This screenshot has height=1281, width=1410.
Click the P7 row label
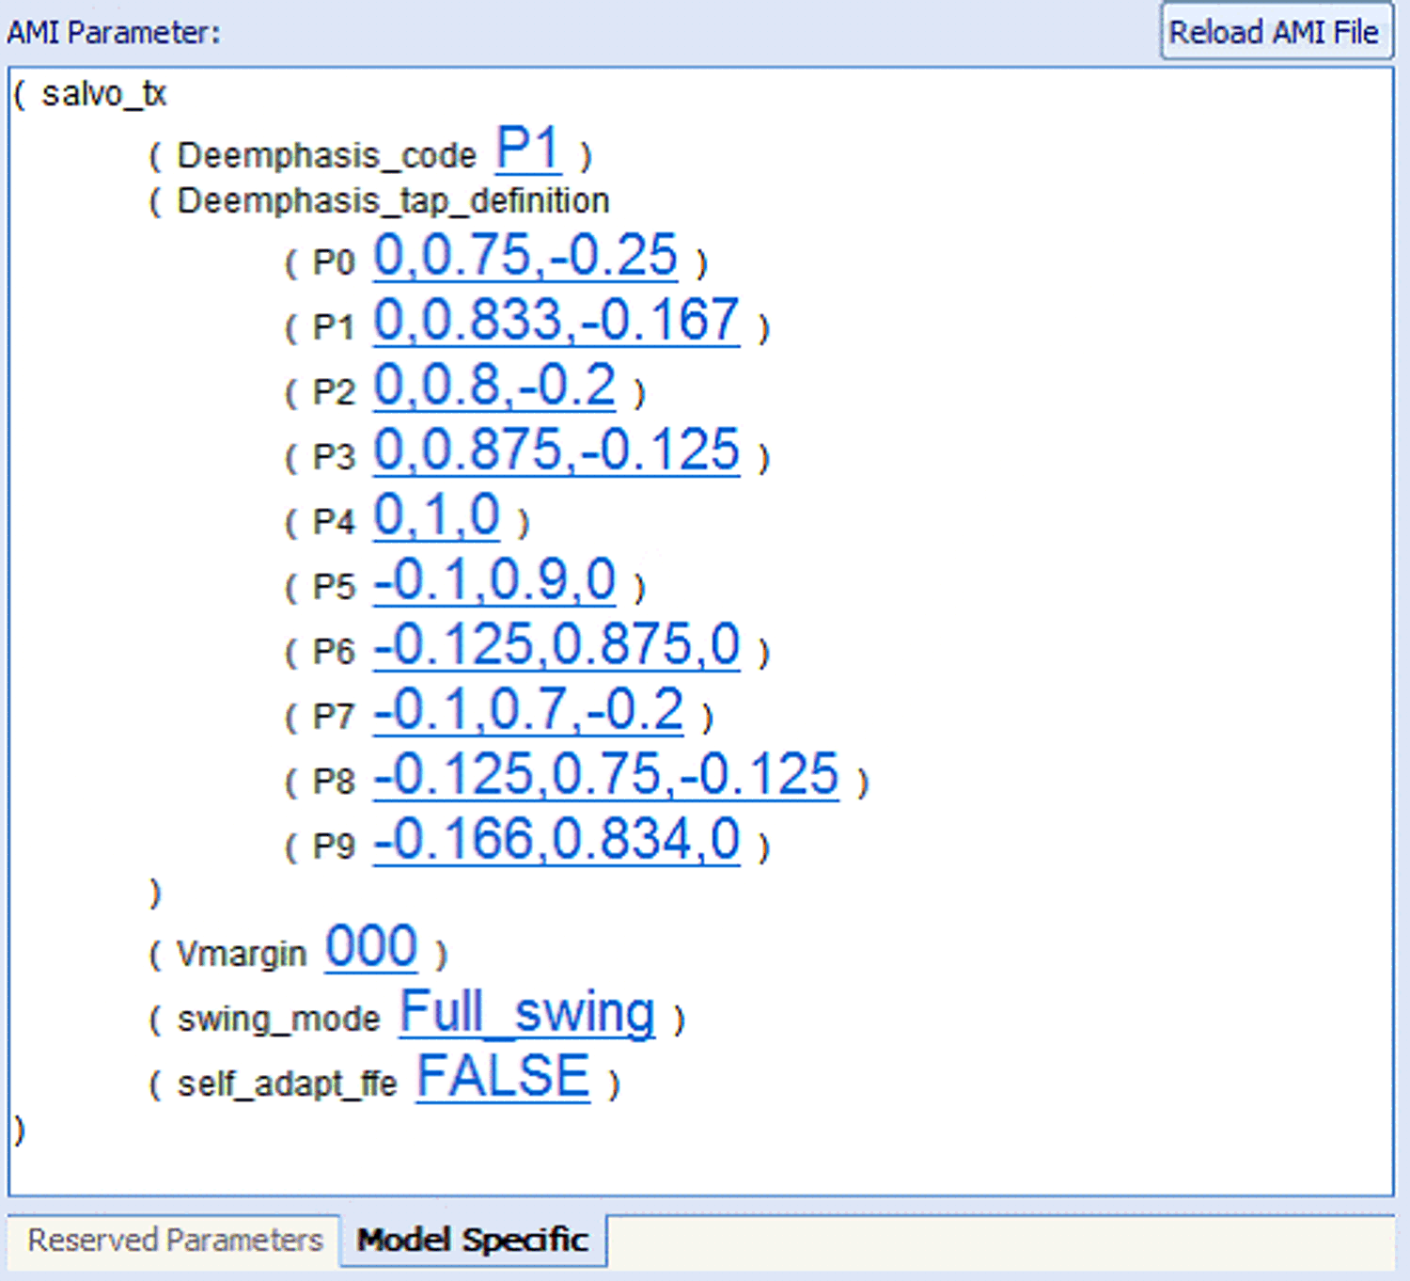click(334, 717)
